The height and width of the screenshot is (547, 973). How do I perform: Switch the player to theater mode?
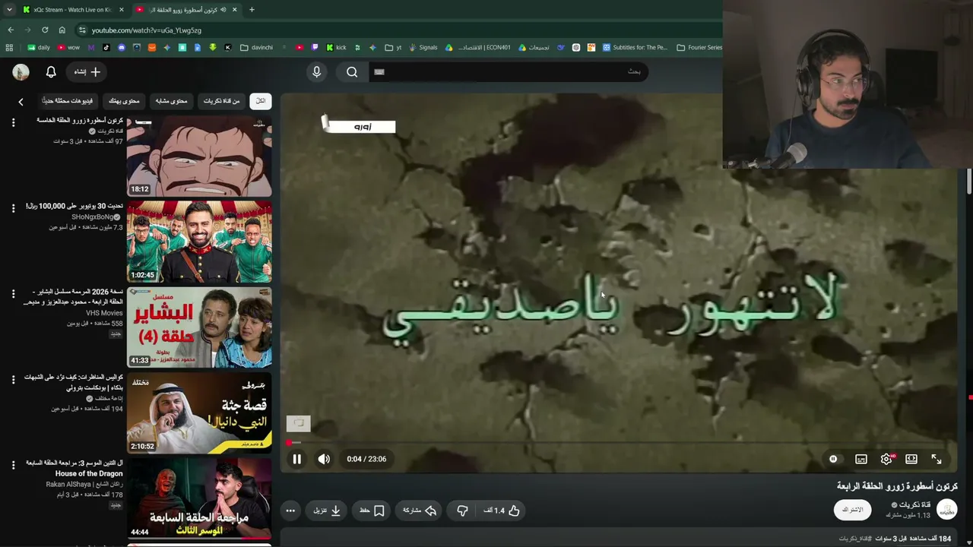click(x=911, y=459)
